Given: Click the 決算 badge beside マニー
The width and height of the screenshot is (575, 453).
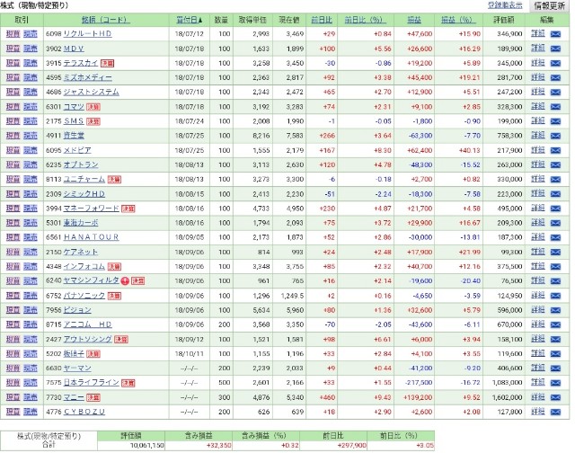Looking at the screenshot, I should point(93,397).
